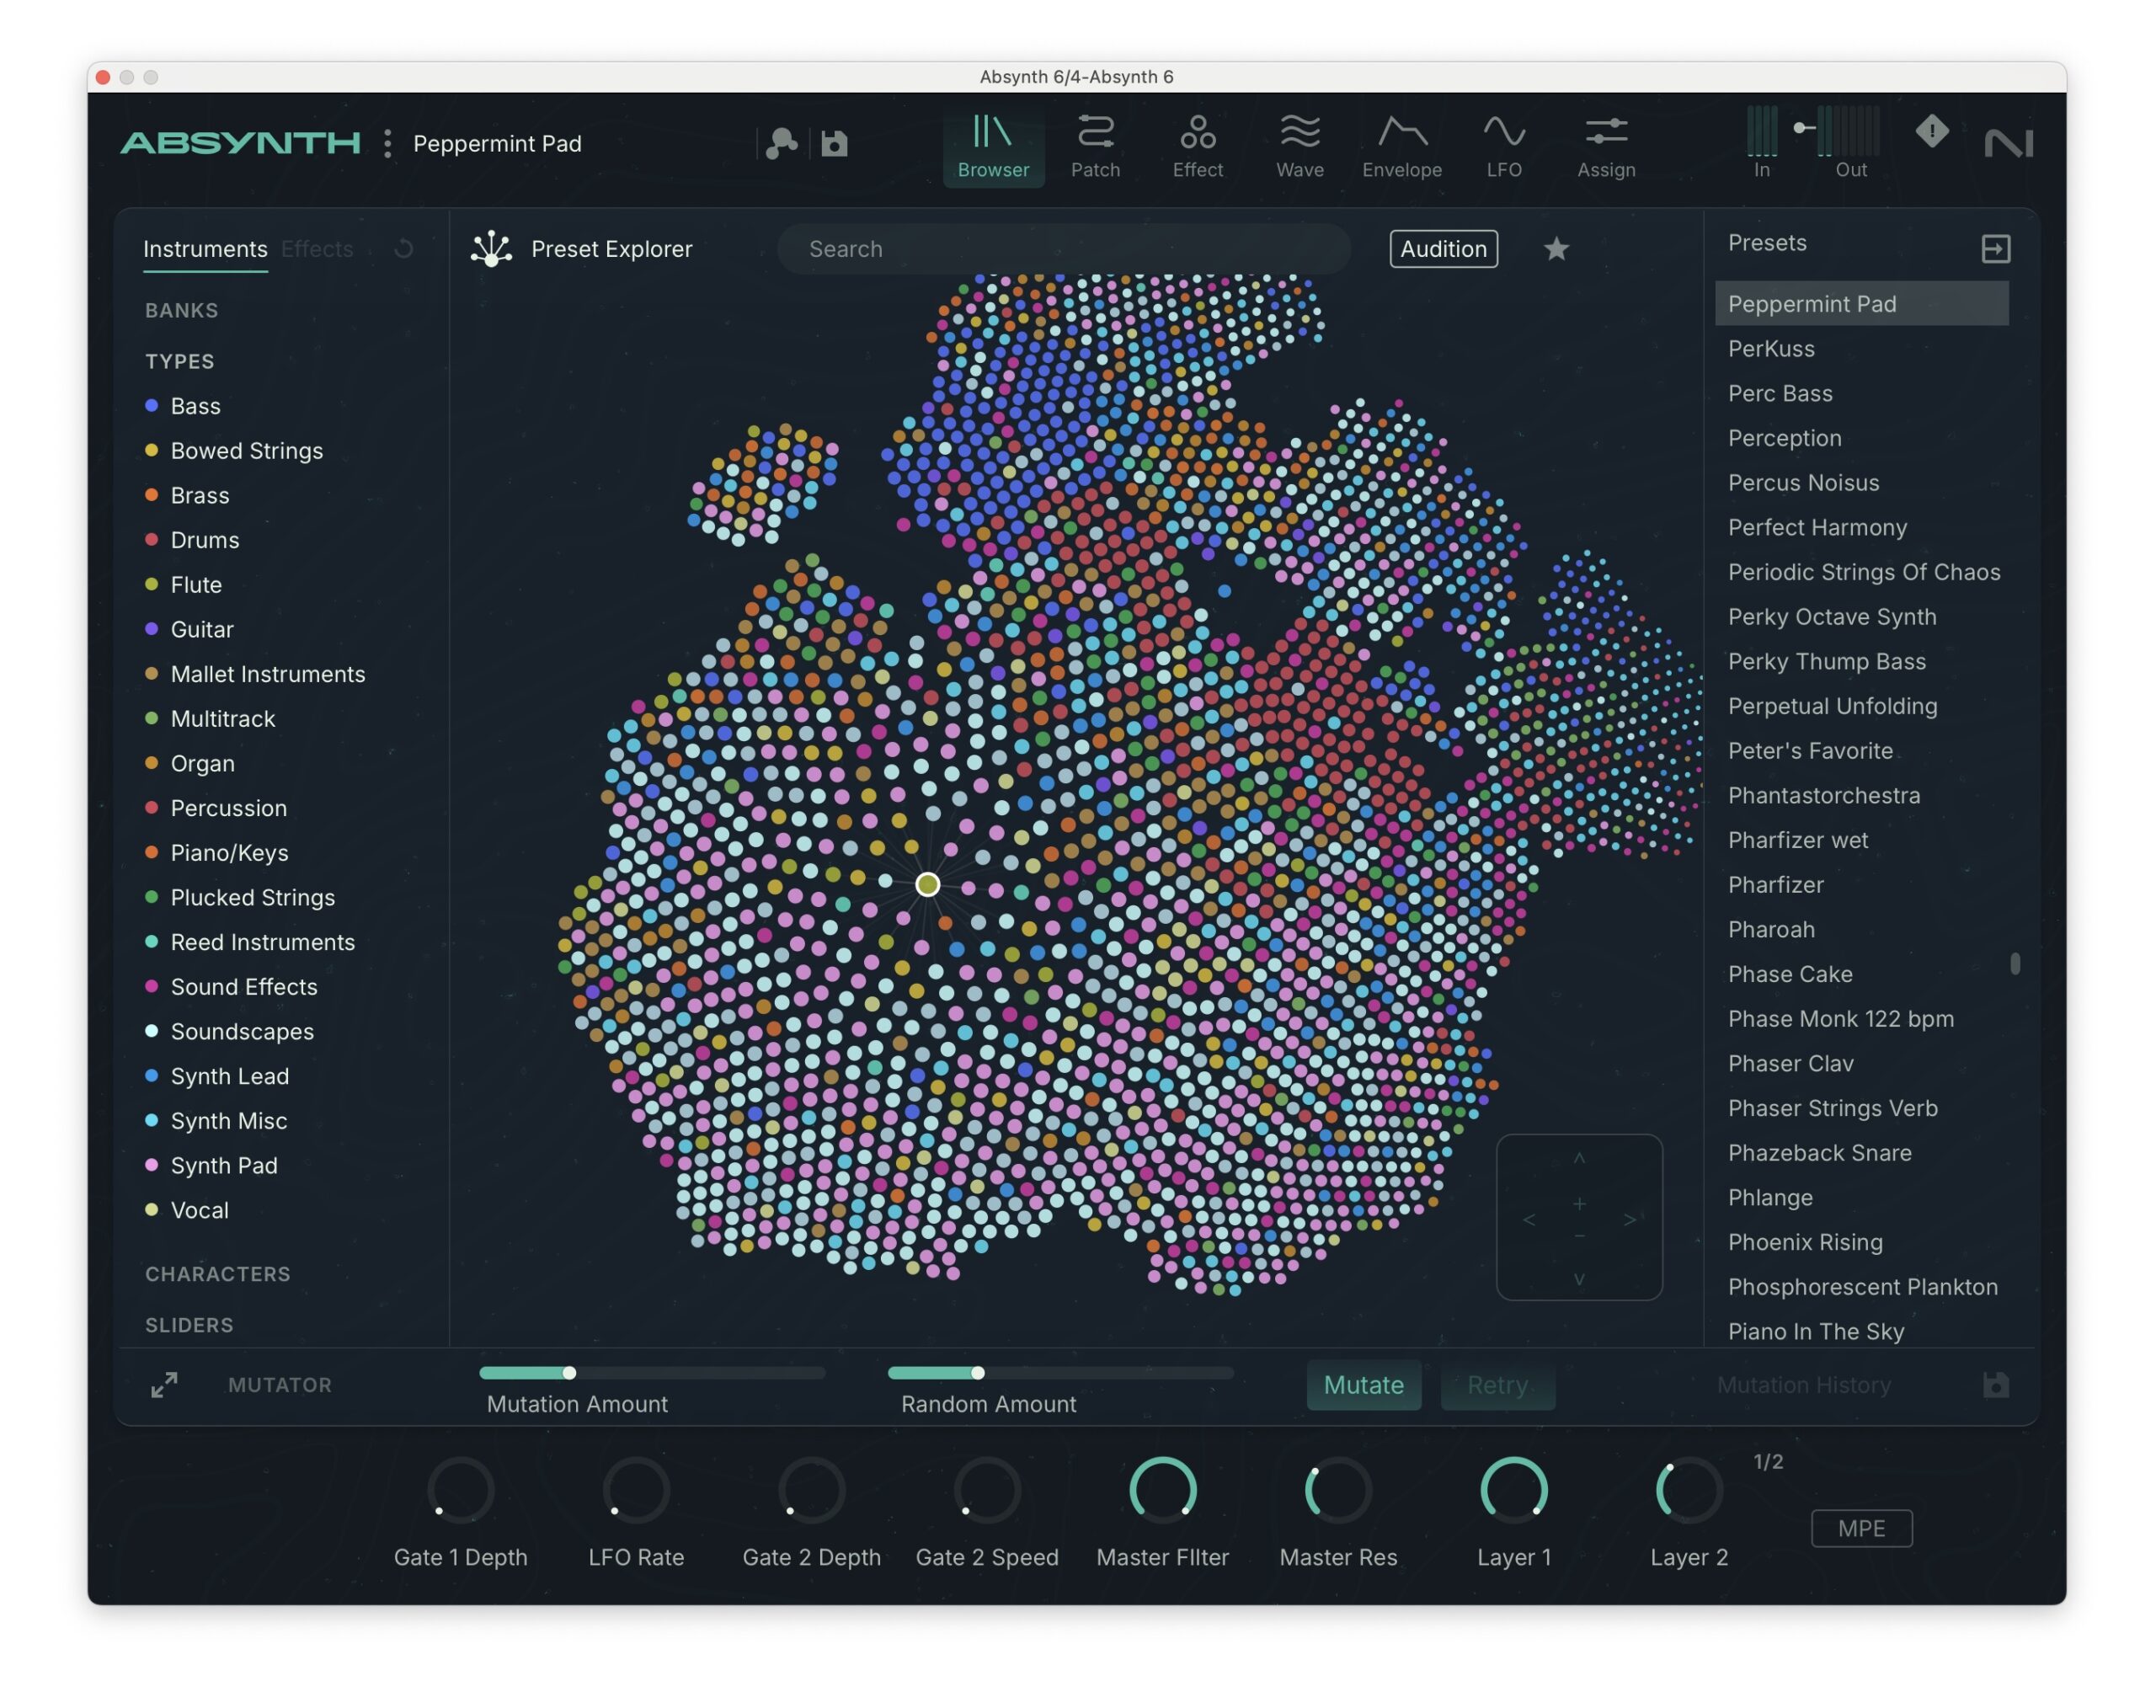The image size is (2156, 1708).
Task: Select the Phase Cake preset
Action: [1790, 974]
